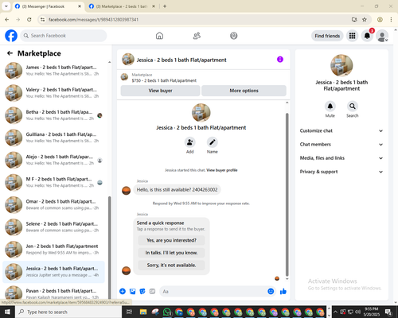Open Chrome tab search dropdown
This screenshot has width=398, height=318.
[6, 6]
